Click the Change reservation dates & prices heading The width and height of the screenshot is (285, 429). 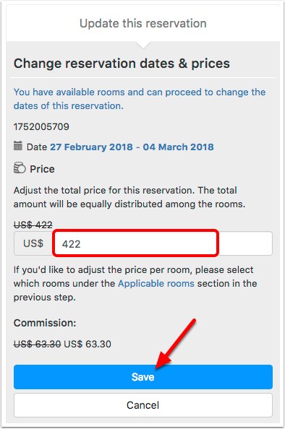pos(122,64)
